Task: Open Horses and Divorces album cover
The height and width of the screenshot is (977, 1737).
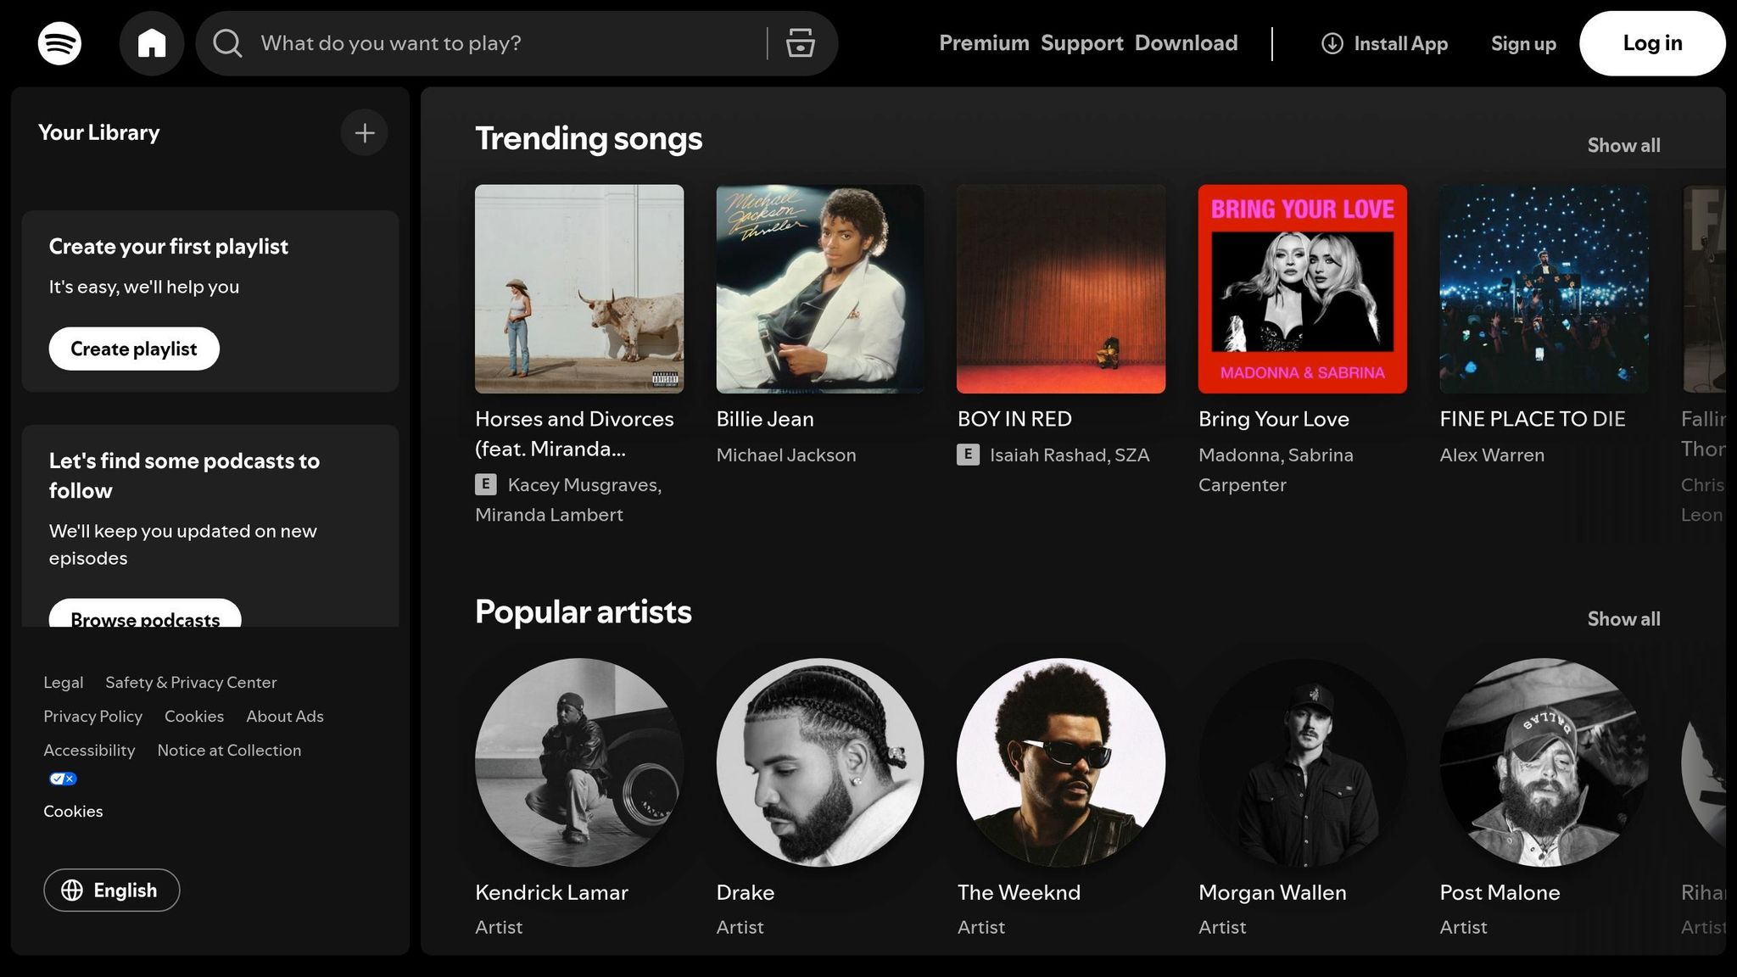Action: (579, 289)
